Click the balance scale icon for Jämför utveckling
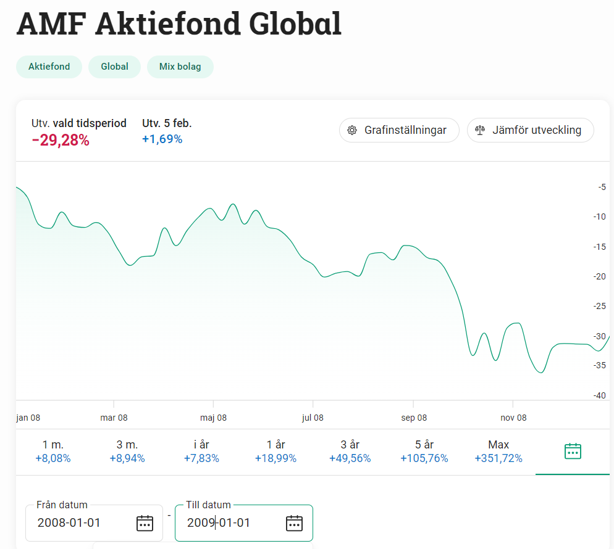Viewport: 614px width, 549px height. click(480, 130)
